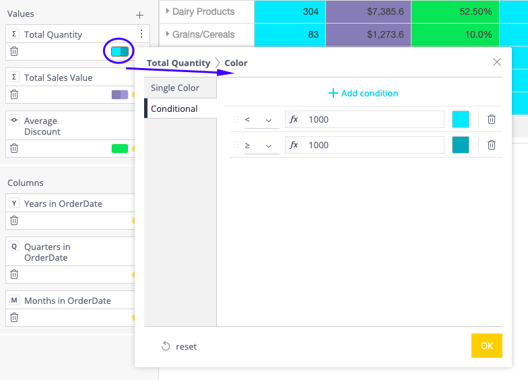Select Dairy Products sales cell $7,385.6
The height and width of the screenshot is (380, 528).
(x=368, y=11)
